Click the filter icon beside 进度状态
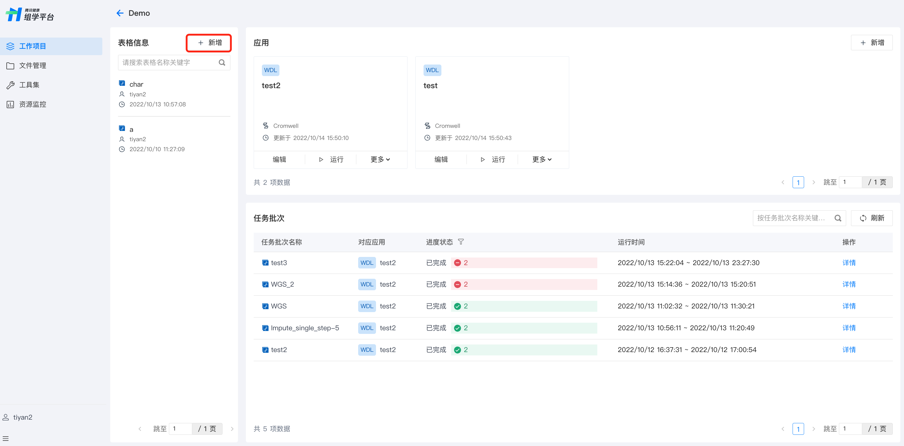Screen dimensions: 904x446 click(461, 241)
